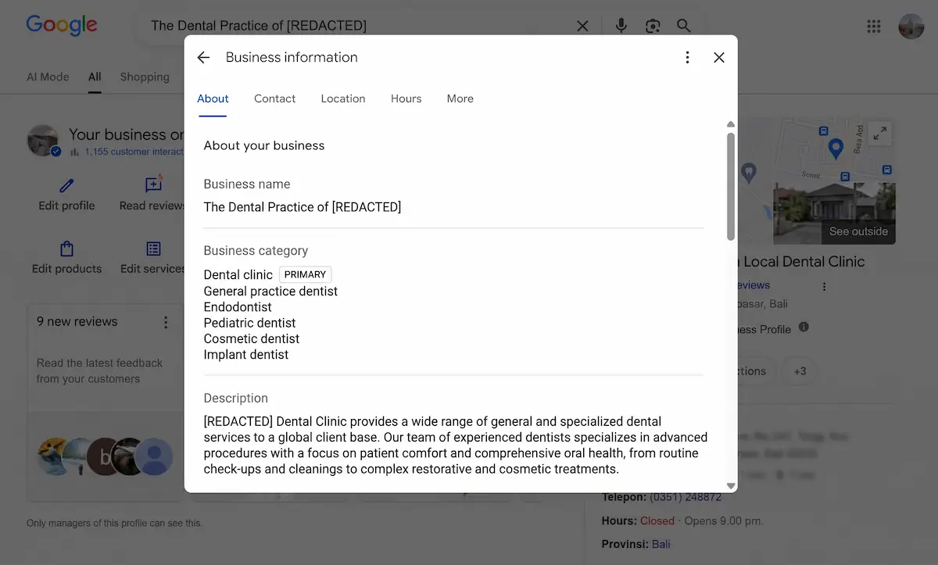This screenshot has width=938, height=565.
Task: Select the All search tab
Action: 95,77
